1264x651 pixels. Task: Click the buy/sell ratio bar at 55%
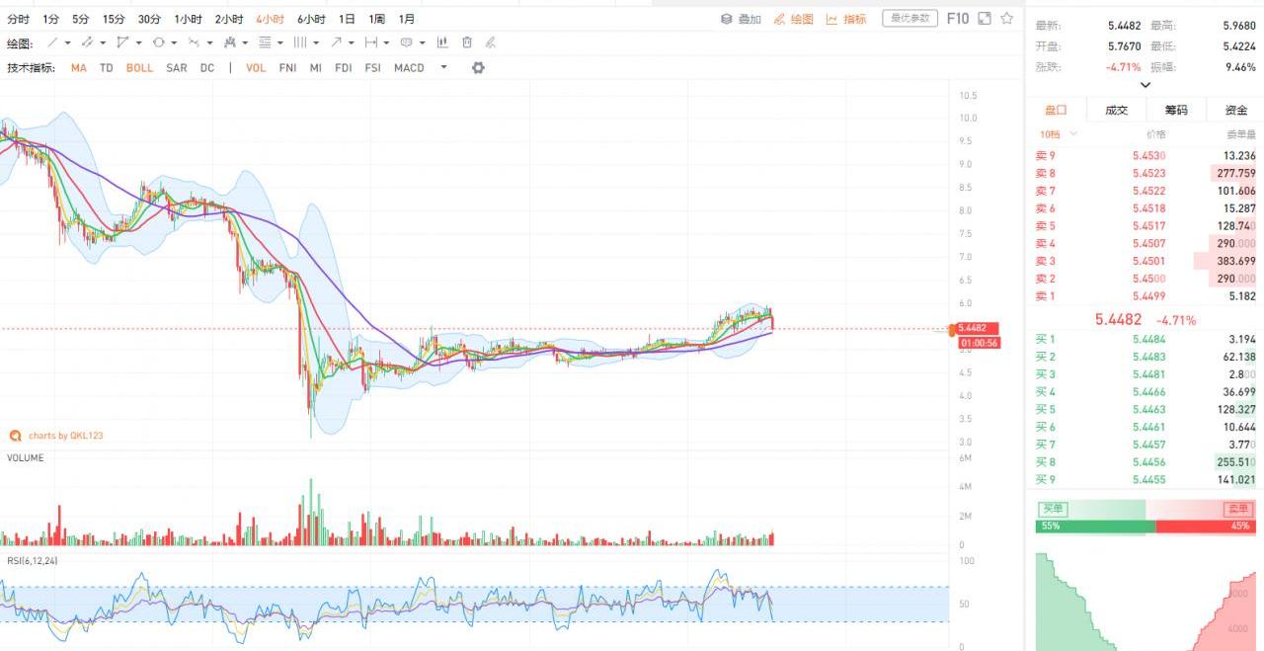(1094, 527)
